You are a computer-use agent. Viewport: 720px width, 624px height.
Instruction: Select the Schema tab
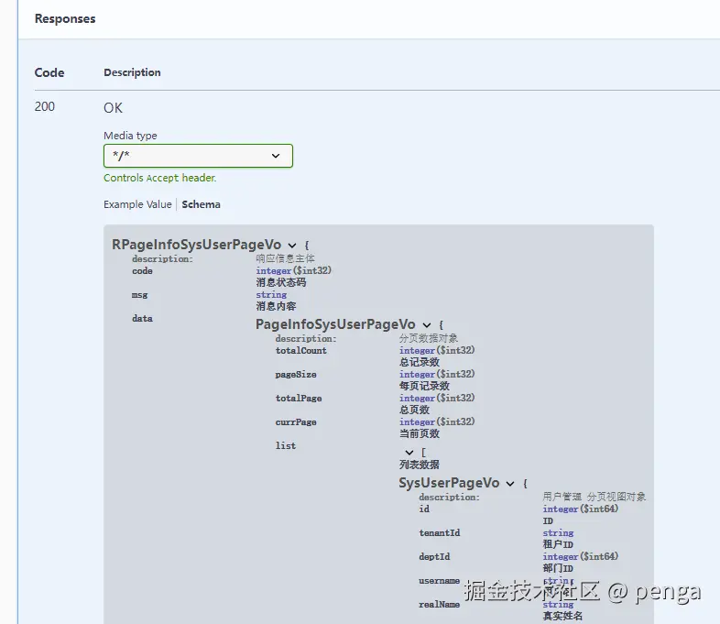202,204
